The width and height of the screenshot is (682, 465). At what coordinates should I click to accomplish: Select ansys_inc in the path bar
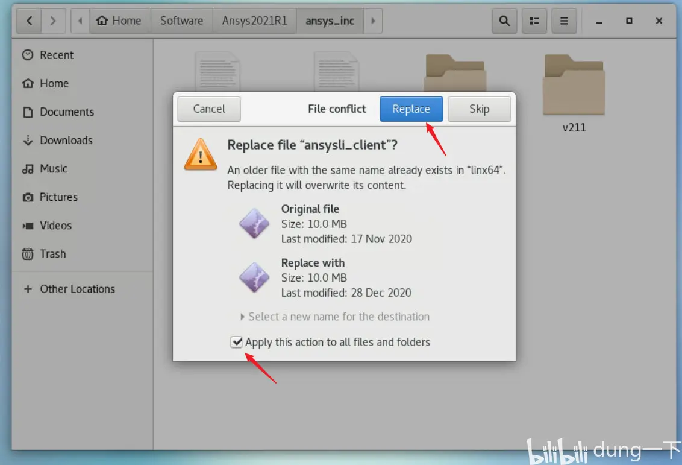pos(330,21)
